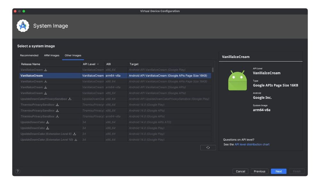Image resolution: width=320 pixels, height=192 pixels.
Task: Click arm64-v8a ABI cell in selected row
Action: tap(113, 76)
